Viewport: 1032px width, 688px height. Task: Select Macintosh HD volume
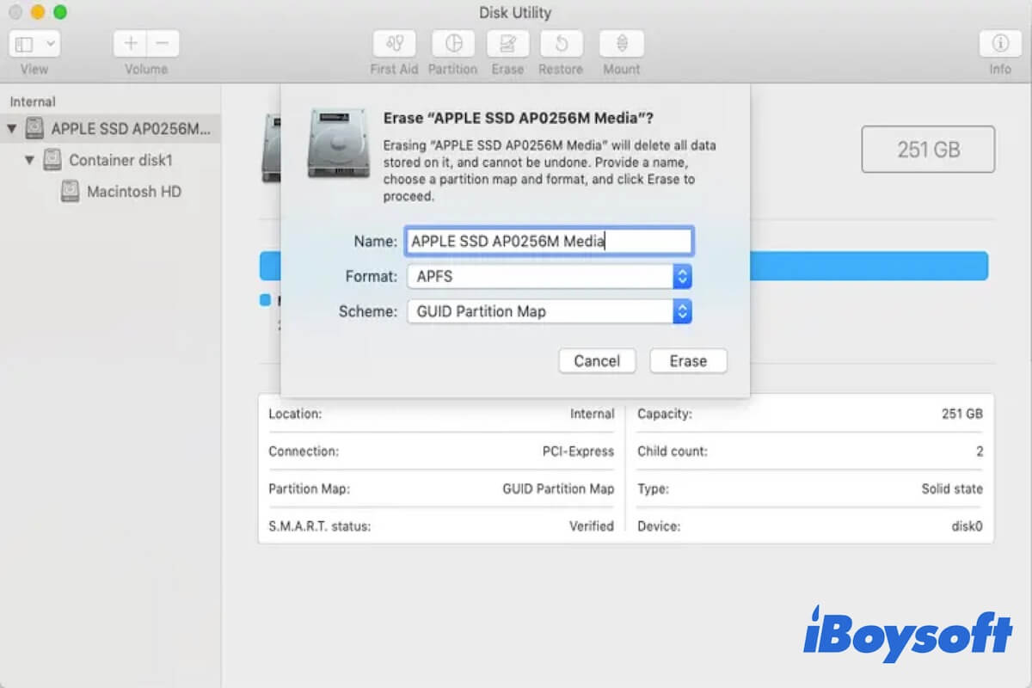click(x=133, y=192)
